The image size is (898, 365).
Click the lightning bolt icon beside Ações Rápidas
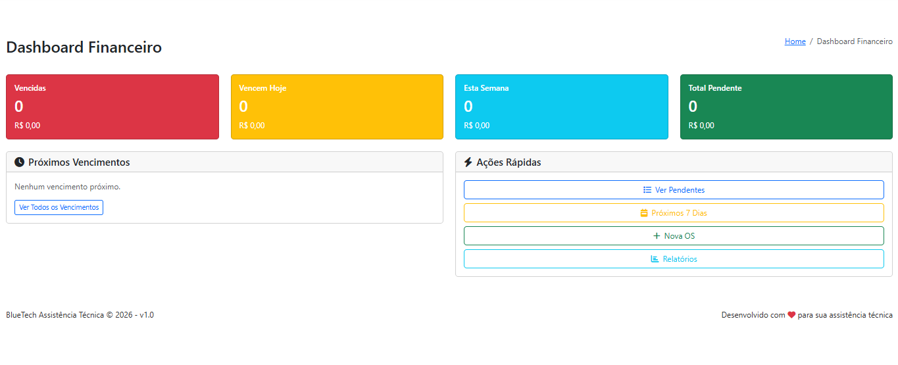point(468,162)
